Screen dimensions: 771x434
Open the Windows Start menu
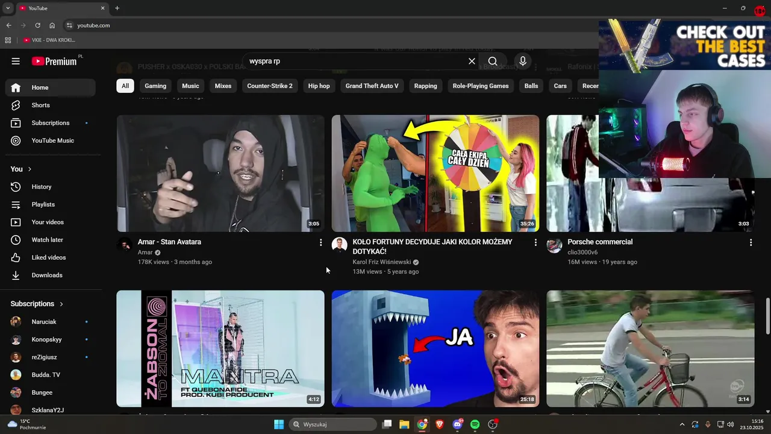coord(279,424)
